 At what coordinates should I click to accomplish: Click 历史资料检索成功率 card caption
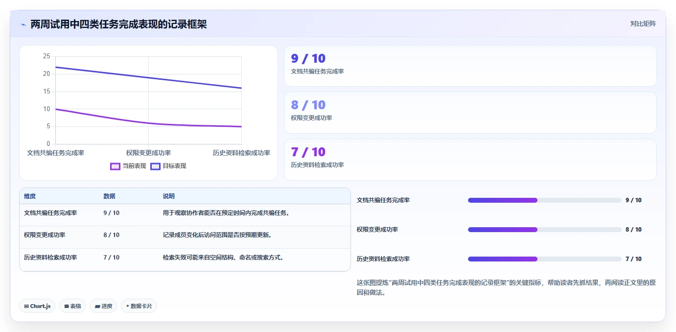click(x=317, y=165)
